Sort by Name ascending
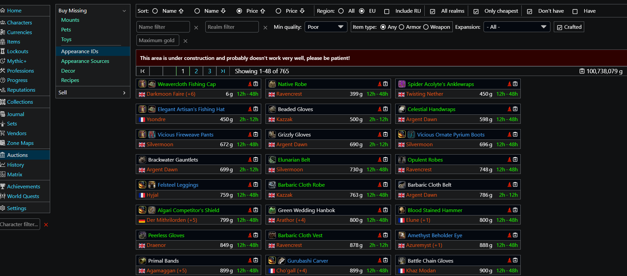Image resolution: width=627 pixels, height=276 pixels. click(x=155, y=11)
